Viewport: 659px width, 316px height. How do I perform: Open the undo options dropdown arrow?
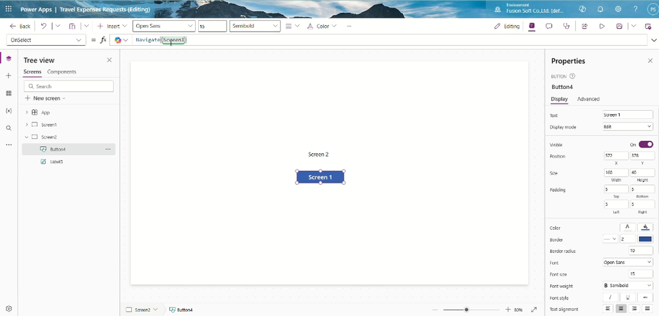point(57,26)
